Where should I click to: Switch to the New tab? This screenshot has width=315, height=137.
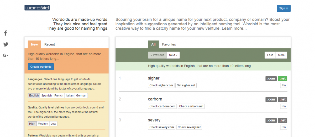[34, 44]
